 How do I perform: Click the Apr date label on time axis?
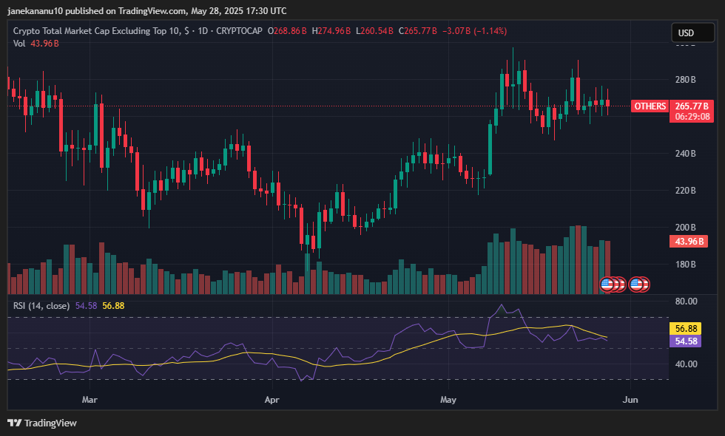point(272,400)
